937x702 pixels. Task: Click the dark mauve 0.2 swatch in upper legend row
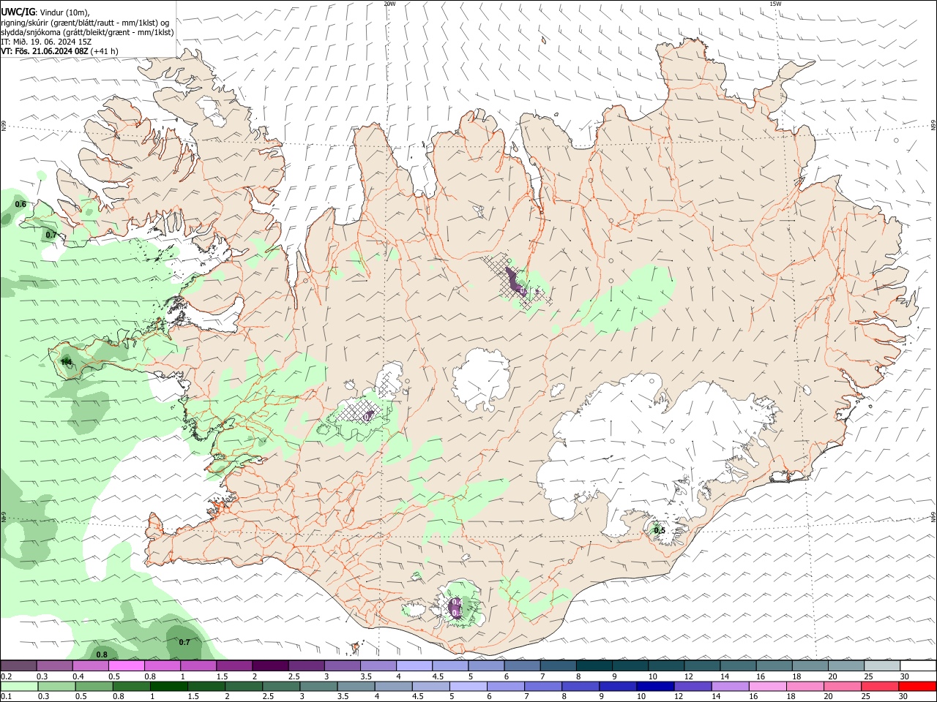click(18, 665)
